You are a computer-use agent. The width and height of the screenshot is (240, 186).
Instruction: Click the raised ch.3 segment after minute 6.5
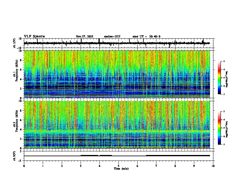pyautogui.click(x=178, y=155)
